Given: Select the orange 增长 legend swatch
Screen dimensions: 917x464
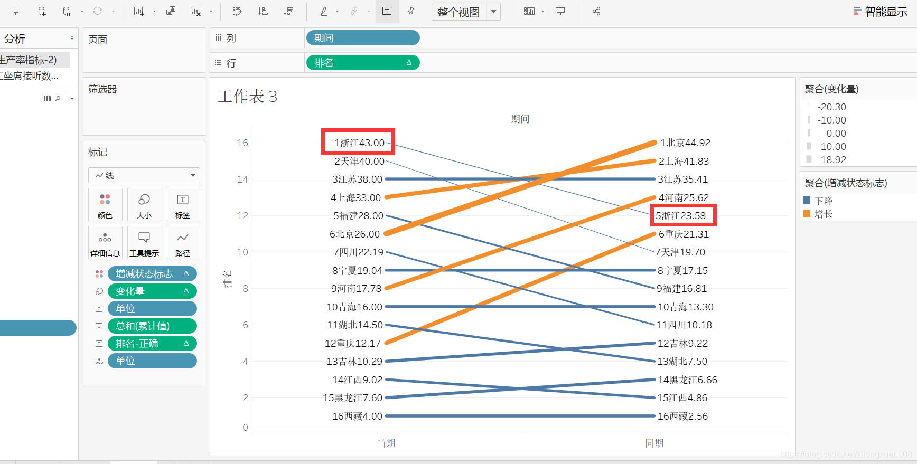Looking at the screenshot, I should (x=807, y=213).
